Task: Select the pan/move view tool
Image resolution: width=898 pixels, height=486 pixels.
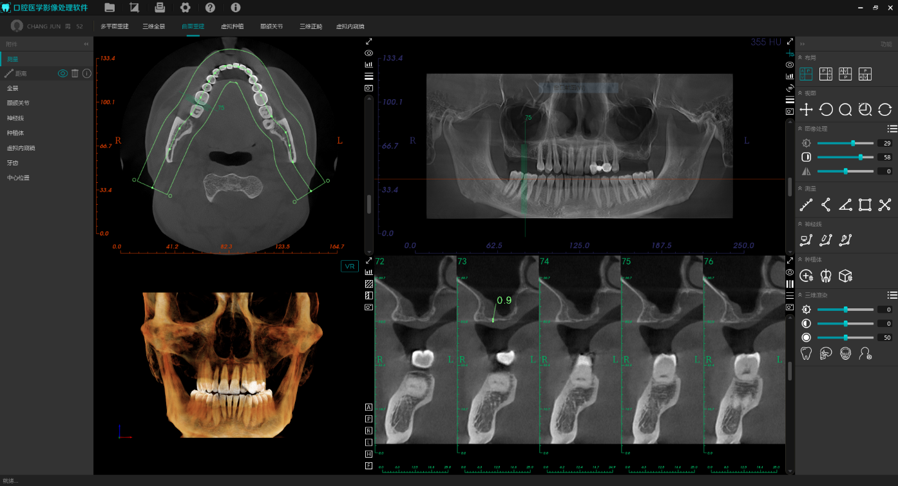Action: click(806, 110)
